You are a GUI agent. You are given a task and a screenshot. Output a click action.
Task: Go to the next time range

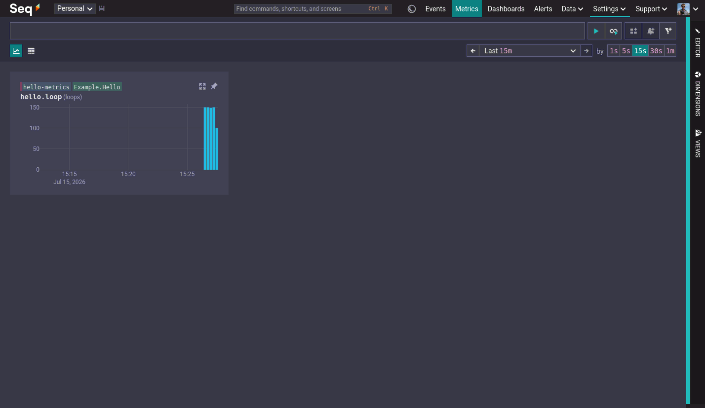click(586, 51)
